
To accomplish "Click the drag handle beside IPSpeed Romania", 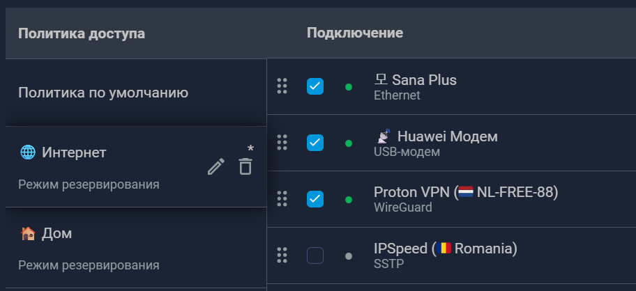I will tap(282, 255).
